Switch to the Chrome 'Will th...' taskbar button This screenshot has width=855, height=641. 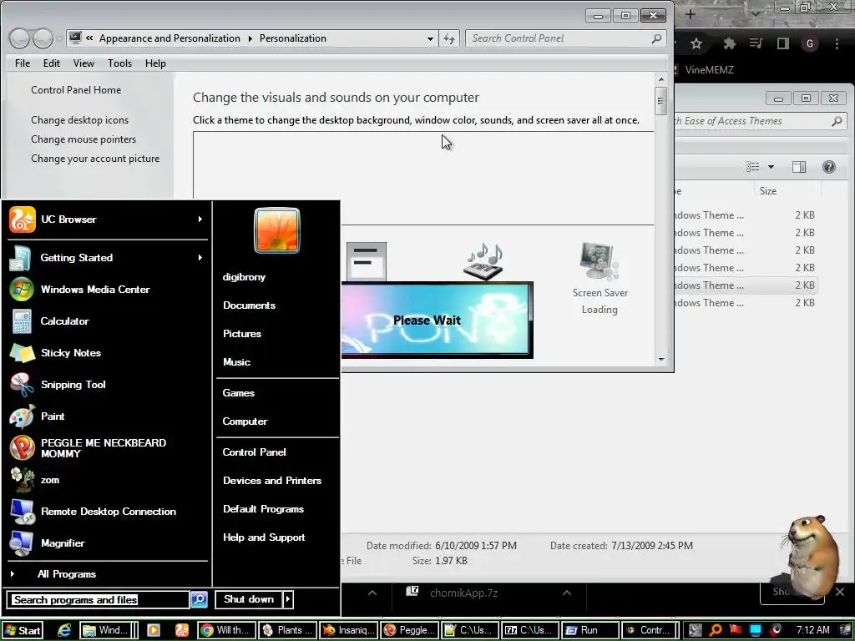226,630
